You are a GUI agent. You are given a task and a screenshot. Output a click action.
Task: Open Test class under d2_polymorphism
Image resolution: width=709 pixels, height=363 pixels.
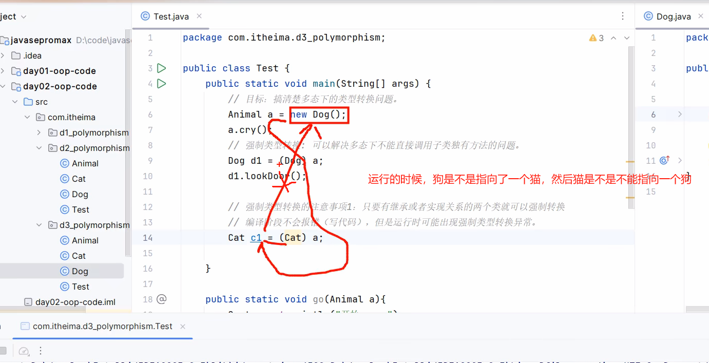pyautogui.click(x=75, y=209)
